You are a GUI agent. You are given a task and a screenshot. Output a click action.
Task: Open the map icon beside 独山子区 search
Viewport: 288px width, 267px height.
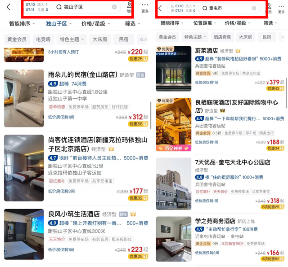(130, 7)
